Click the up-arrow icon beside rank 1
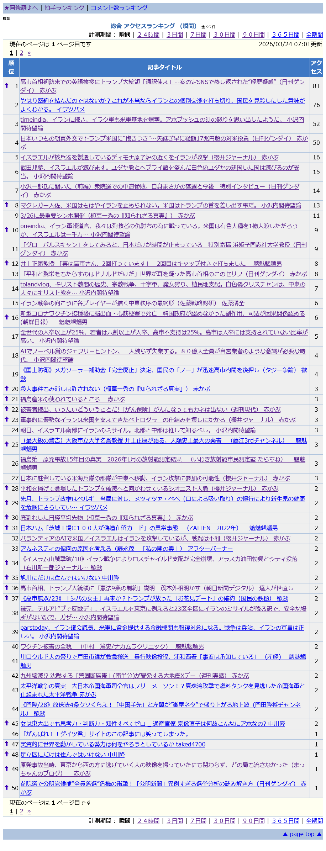Screen dimensions: 326x851 click(6, 85)
